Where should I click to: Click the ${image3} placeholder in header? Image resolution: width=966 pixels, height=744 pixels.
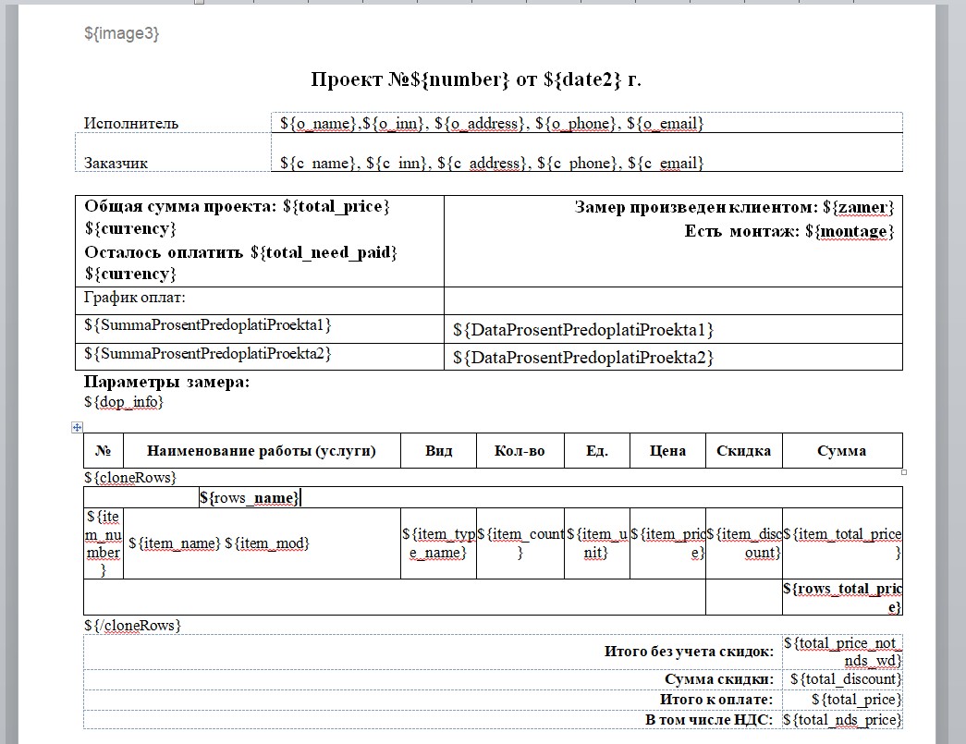click(x=122, y=34)
